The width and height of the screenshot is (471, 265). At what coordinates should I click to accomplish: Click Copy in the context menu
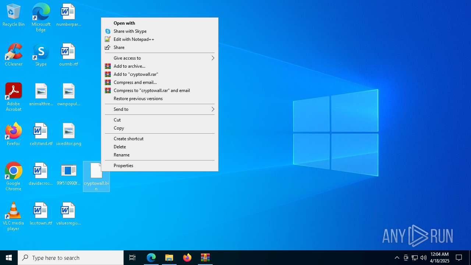click(160, 128)
